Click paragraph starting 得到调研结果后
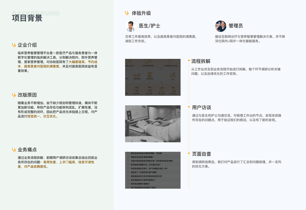 (x=237, y=164)
